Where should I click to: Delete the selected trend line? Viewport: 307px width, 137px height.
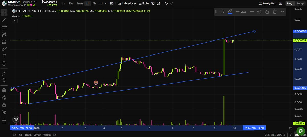click(275, 12)
